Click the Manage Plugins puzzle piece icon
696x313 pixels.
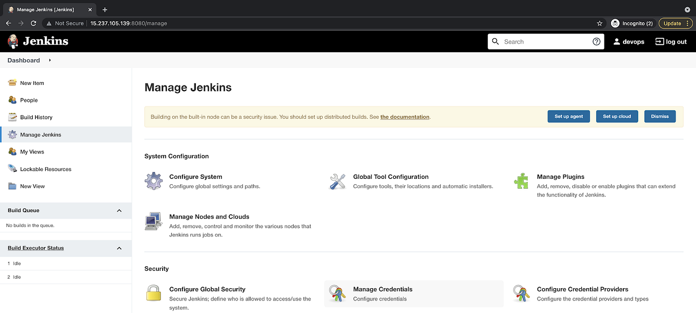(521, 181)
